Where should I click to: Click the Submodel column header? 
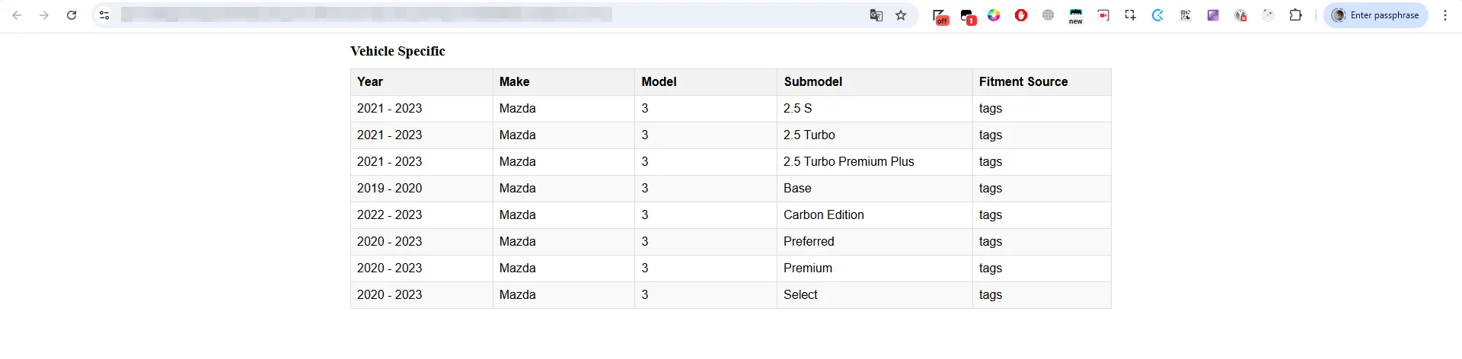812,82
